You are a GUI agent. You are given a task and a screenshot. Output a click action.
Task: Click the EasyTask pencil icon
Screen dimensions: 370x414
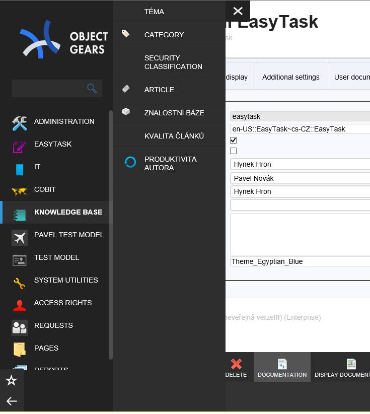(20, 147)
